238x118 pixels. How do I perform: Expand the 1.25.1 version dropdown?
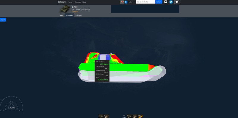pos(131,2)
